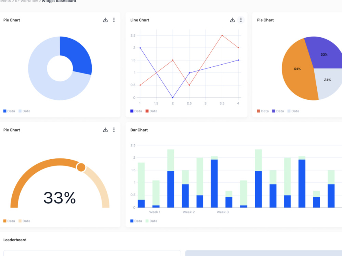Click the blue line point at x=2

173,97
